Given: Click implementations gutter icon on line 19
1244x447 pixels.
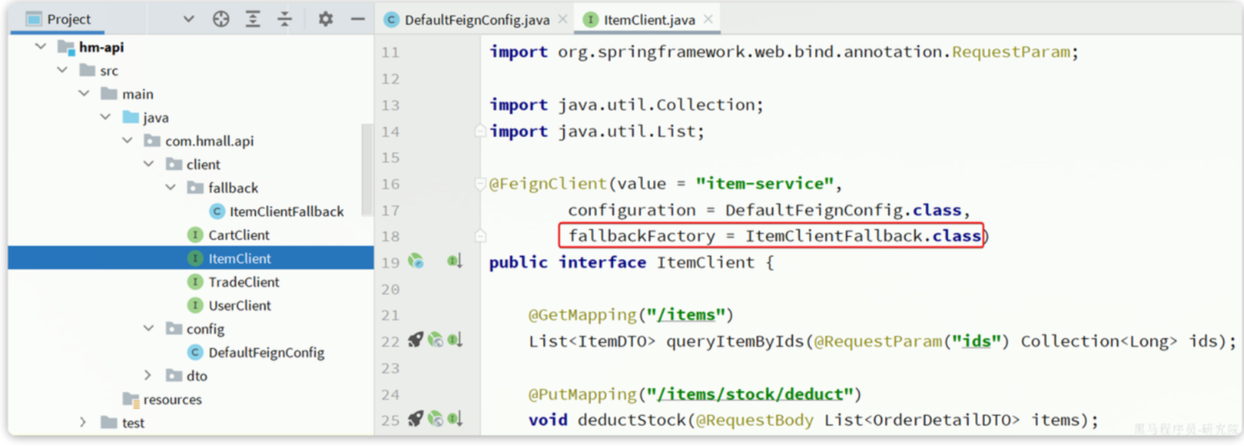Looking at the screenshot, I should click(455, 261).
